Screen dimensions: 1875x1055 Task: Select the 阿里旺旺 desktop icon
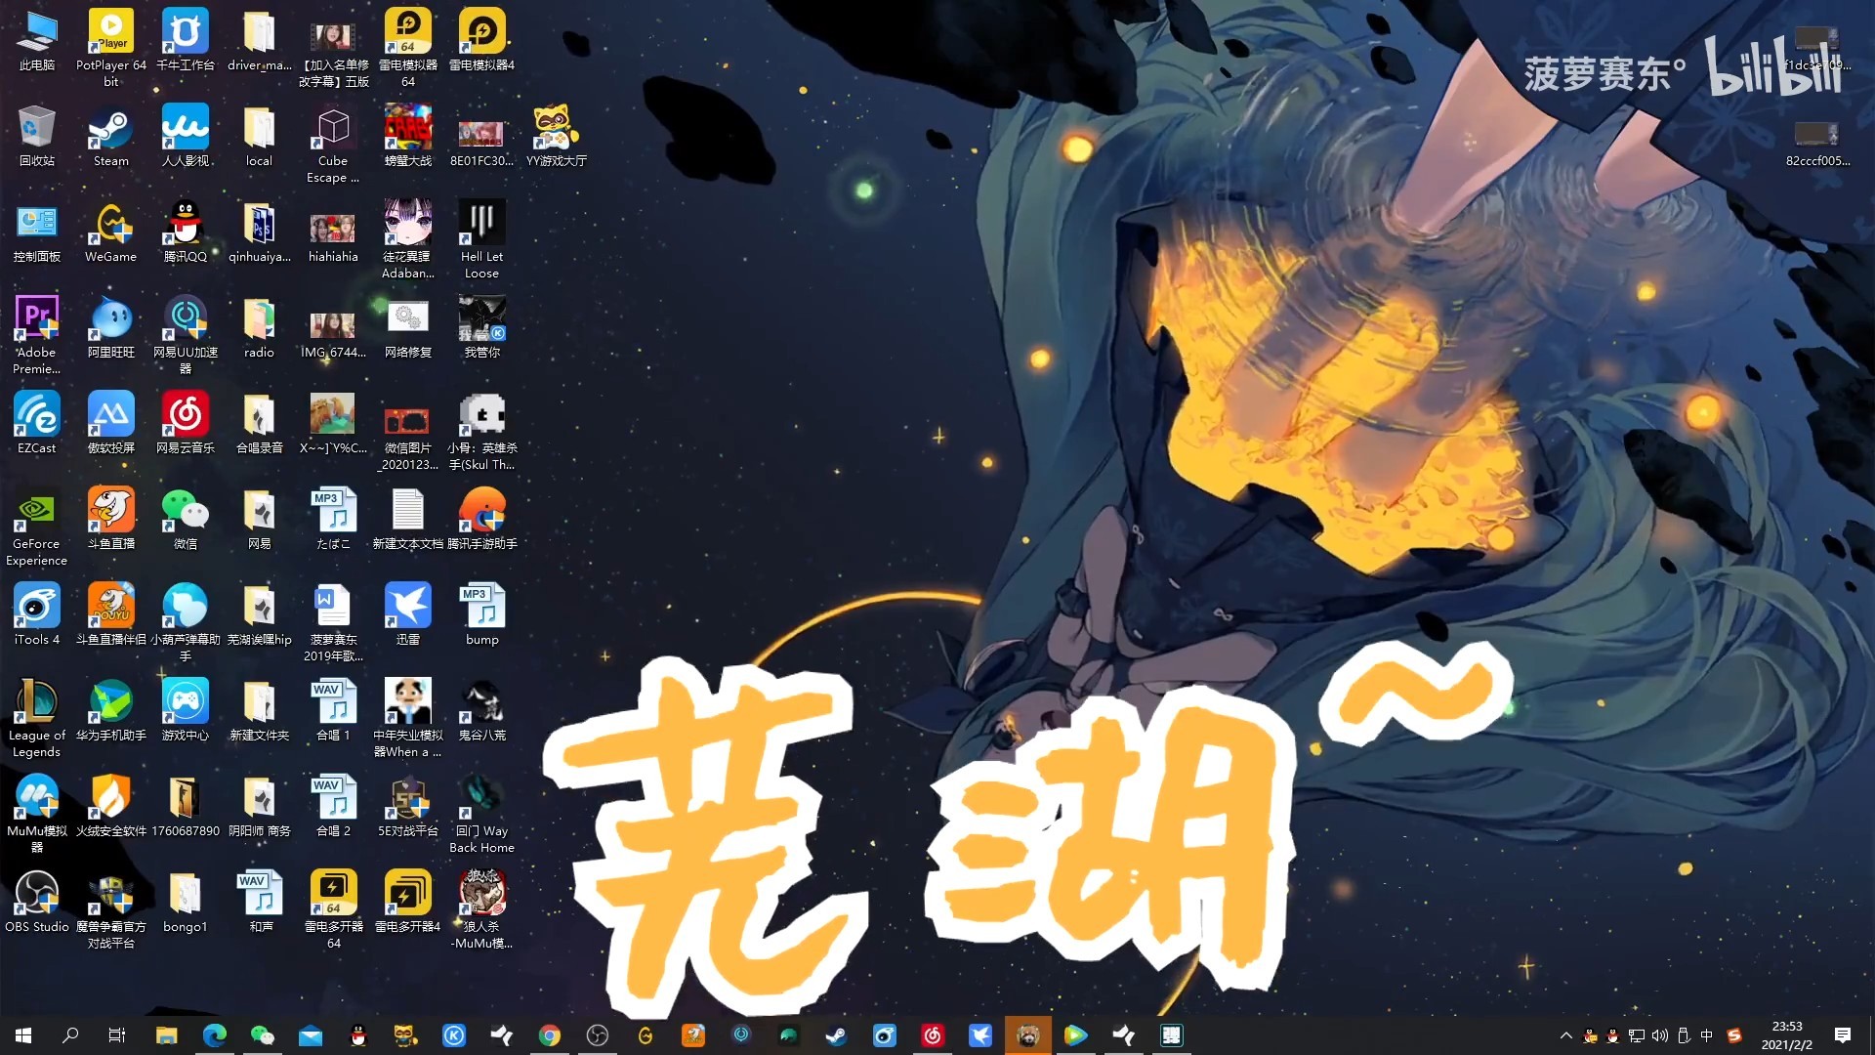(x=111, y=326)
